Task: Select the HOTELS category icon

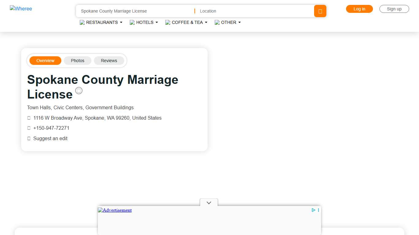Action: [x=132, y=22]
